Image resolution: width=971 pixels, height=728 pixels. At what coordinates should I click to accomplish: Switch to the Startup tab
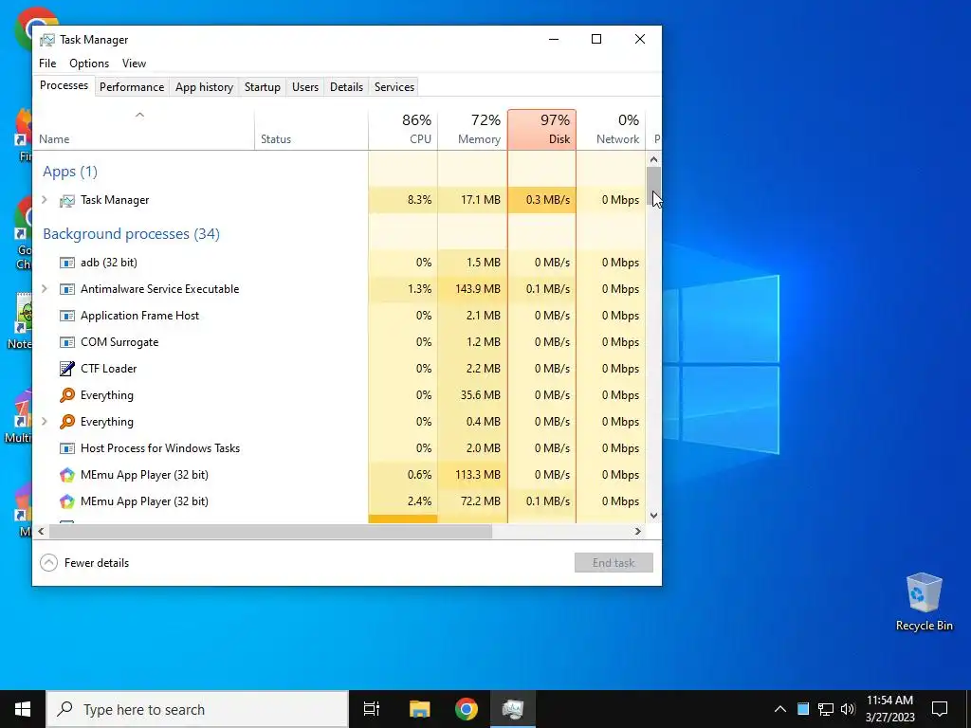coord(263,87)
